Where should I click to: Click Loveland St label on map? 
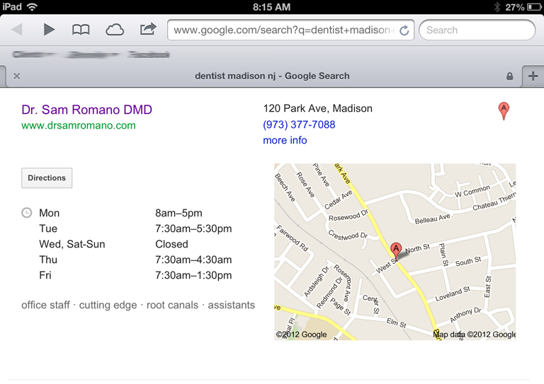[453, 293]
